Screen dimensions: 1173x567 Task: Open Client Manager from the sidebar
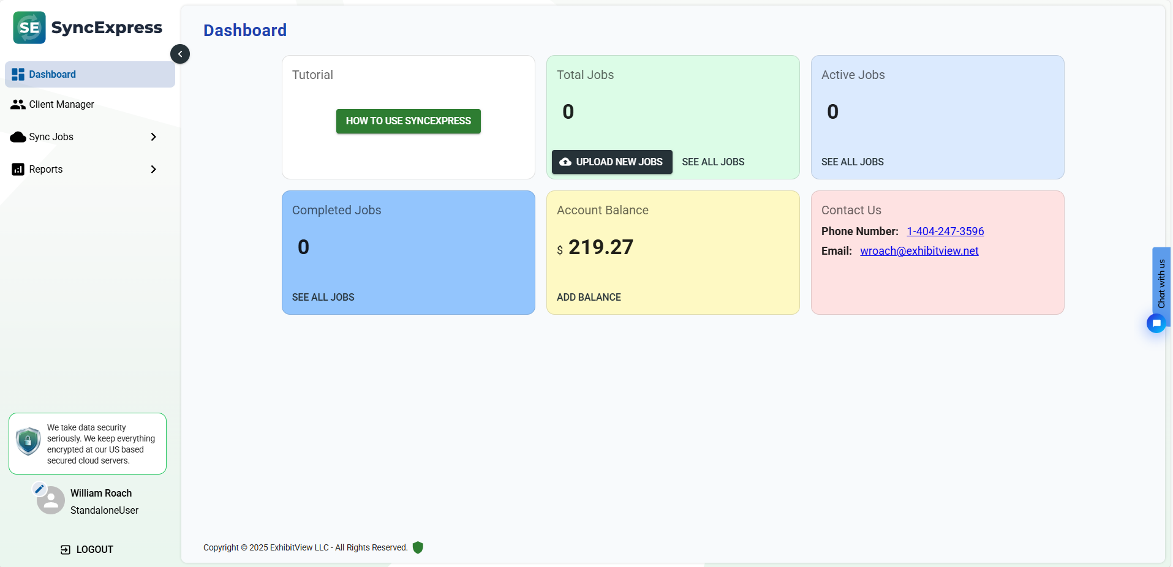(x=61, y=105)
